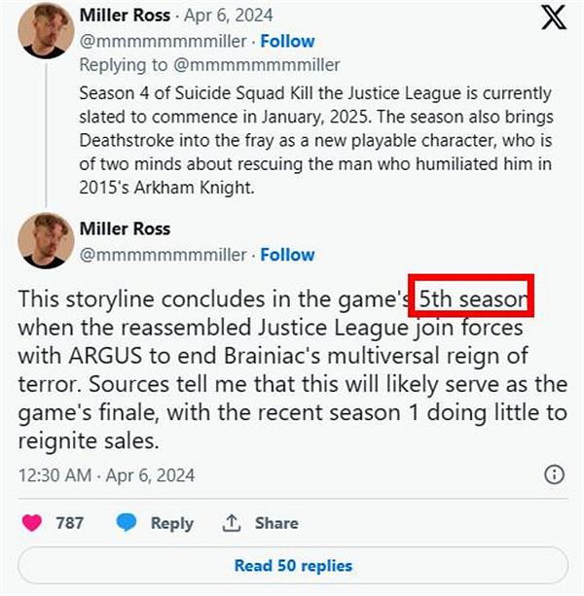This screenshot has height=596, width=584.
Task: Open the top Miller Ross profile avatar
Action: tap(46, 30)
